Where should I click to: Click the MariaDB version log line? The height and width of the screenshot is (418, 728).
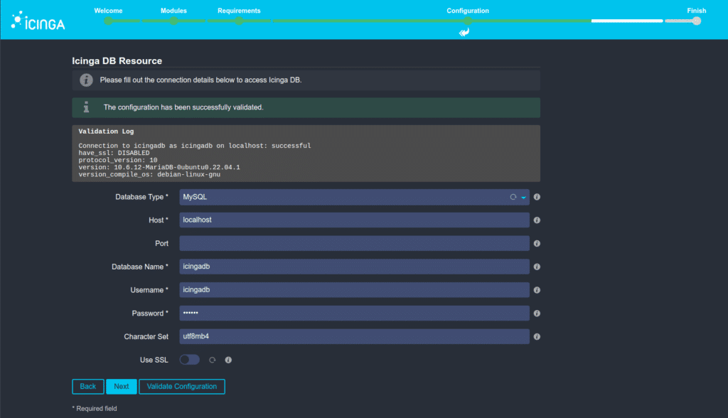point(159,167)
